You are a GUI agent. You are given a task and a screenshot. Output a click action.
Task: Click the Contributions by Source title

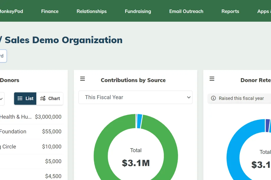tap(133, 80)
